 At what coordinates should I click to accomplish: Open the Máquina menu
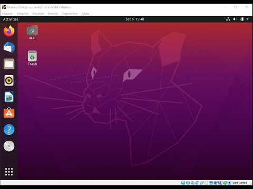point(23,14)
